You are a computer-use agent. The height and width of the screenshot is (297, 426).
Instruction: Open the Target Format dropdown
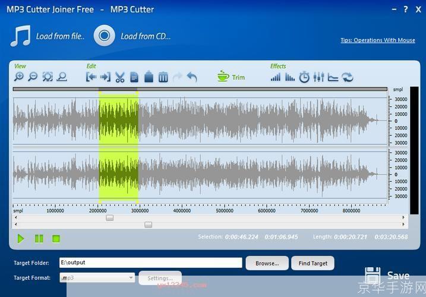tap(97, 278)
